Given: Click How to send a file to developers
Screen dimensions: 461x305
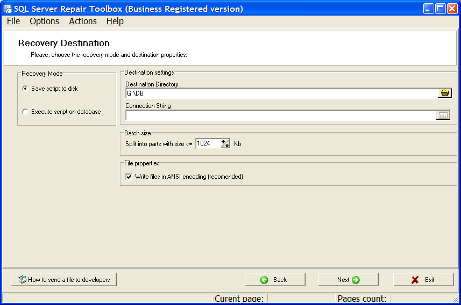Looking at the screenshot, I should click(63, 279).
